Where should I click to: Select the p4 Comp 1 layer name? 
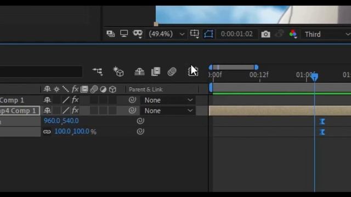click(x=18, y=111)
